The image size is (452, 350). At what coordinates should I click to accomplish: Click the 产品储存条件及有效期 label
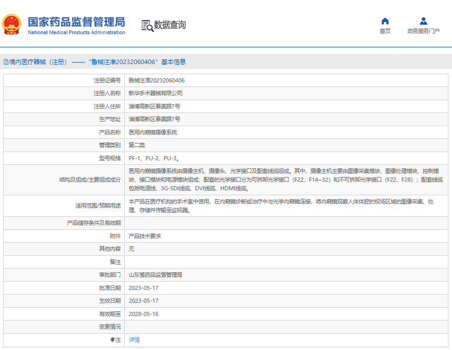(x=94, y=223)
